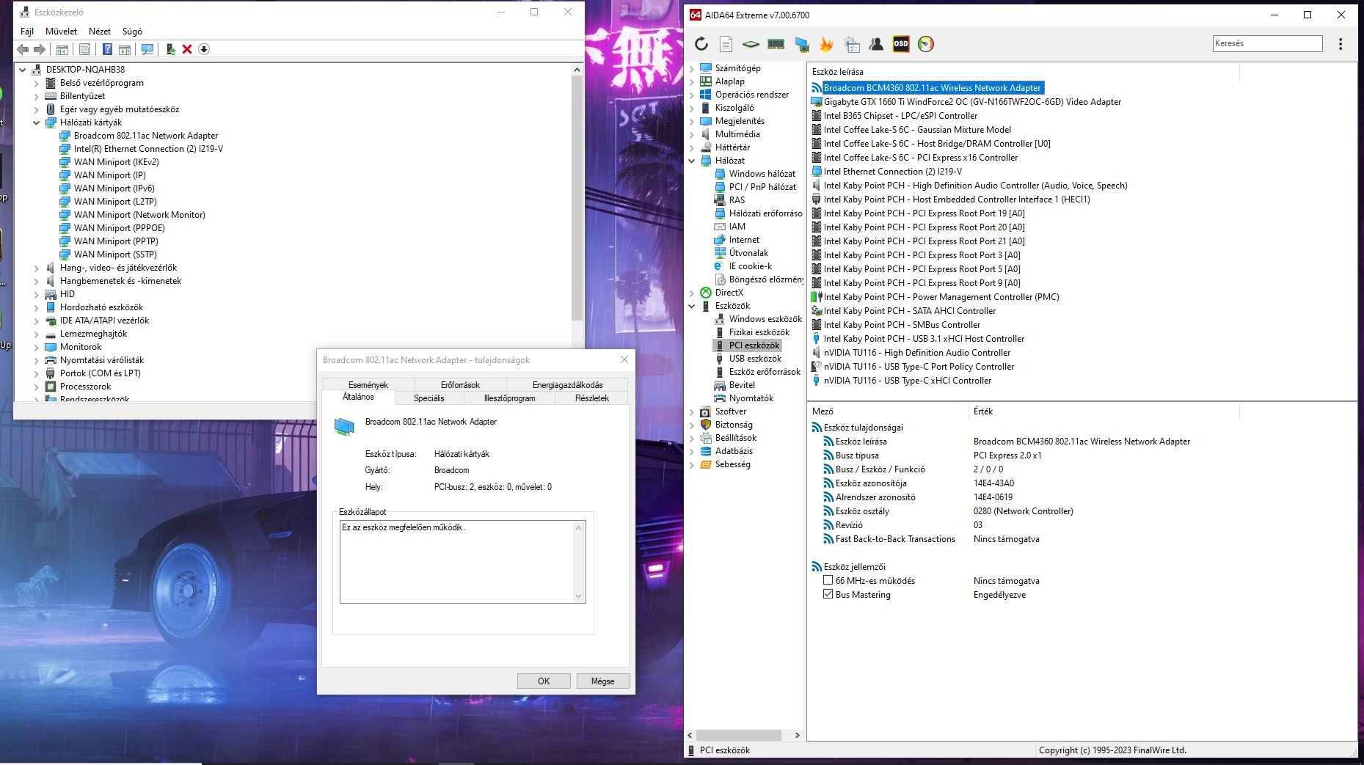Viewport: 1364px width, 765px height.
Task: Click the AIDA64 tree horizontal scrollbar
Action: point(744,735)
